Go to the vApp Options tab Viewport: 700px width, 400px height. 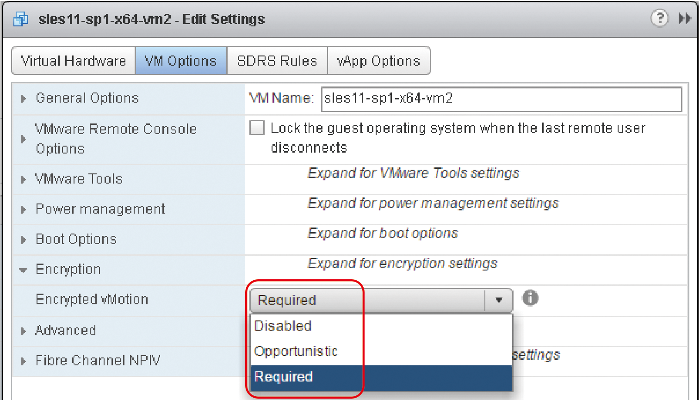[378, 61]
